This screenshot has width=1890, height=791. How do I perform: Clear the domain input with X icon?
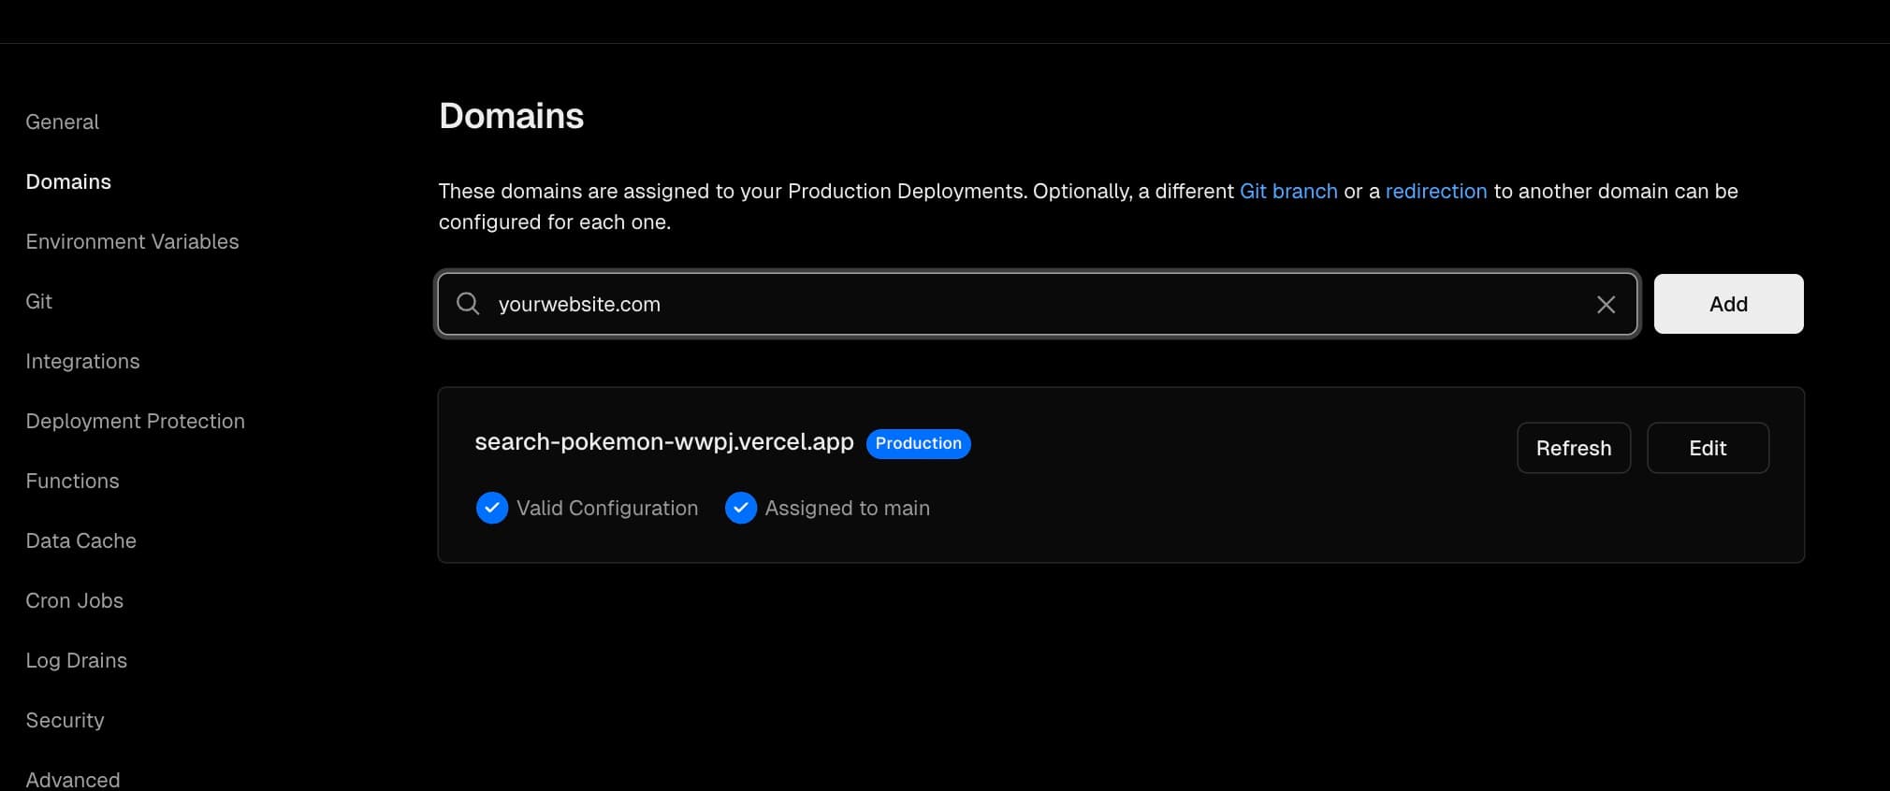click(1606, 304)
